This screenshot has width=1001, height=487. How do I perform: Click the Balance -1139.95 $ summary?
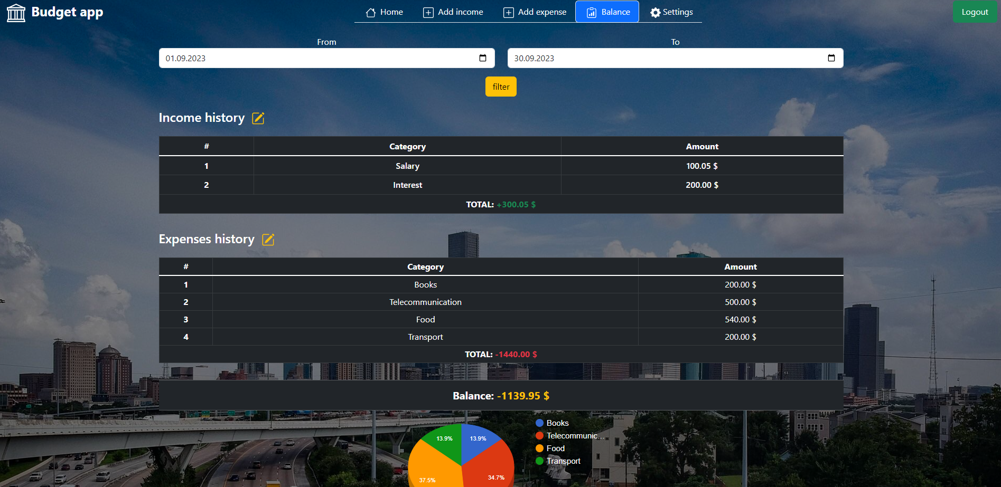(x=501, y=396)
